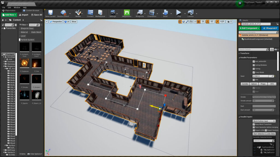The image size is (280, 157).
Task: Click the Add New button
Action: point(9,15)
